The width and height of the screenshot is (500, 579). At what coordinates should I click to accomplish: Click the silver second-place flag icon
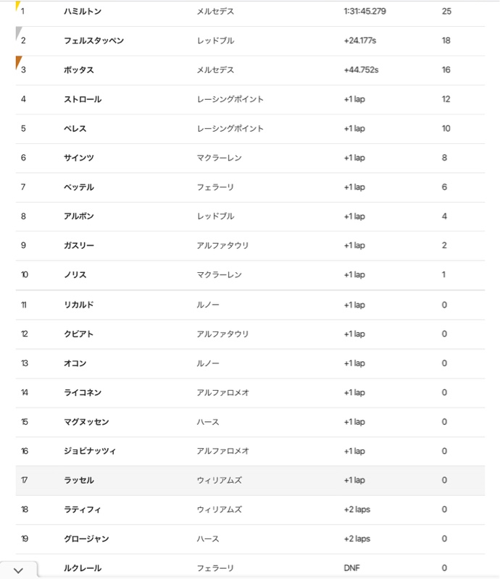tap(19, 33)
